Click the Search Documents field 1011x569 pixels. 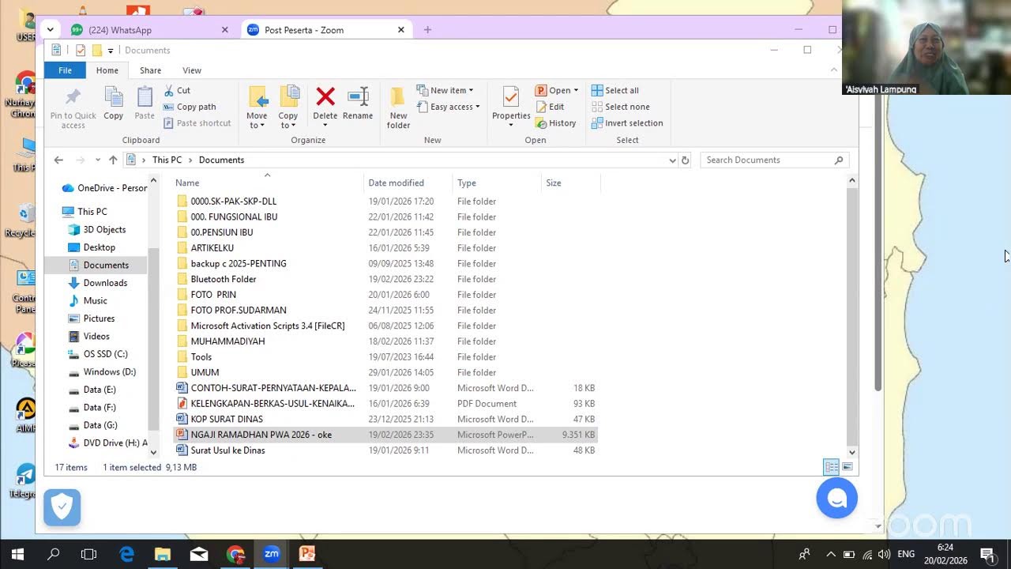coord(776,160)
